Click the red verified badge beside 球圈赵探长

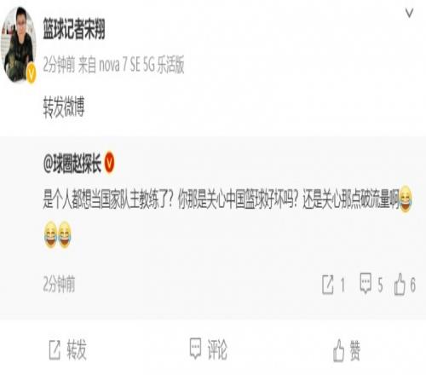coord(110,163)
